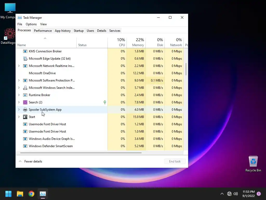Sort processes by Memory column
This screenshot has width=266, height=200.
click(x=136, y=42)
